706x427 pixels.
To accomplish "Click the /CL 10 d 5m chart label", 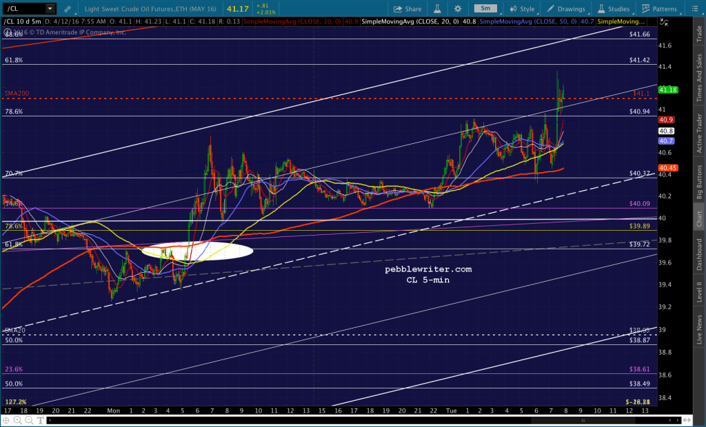I will click(x=23, y=21).
